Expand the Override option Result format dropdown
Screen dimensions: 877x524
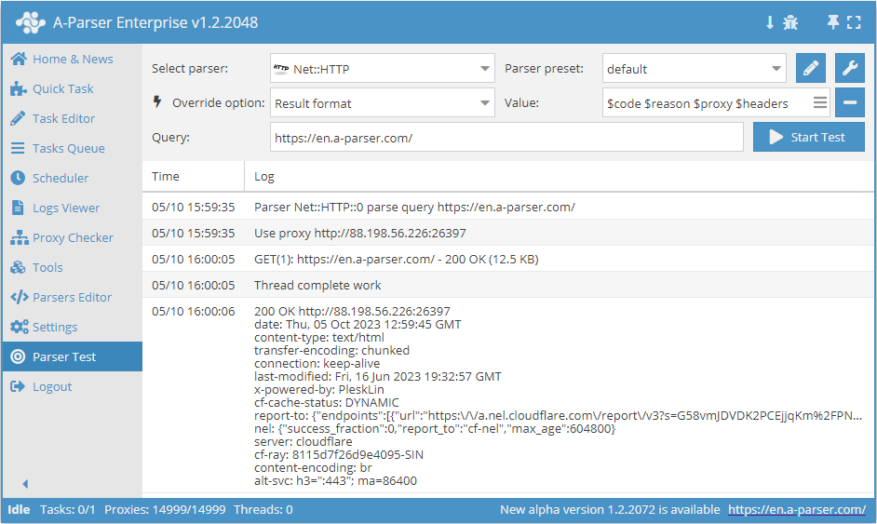382,103
